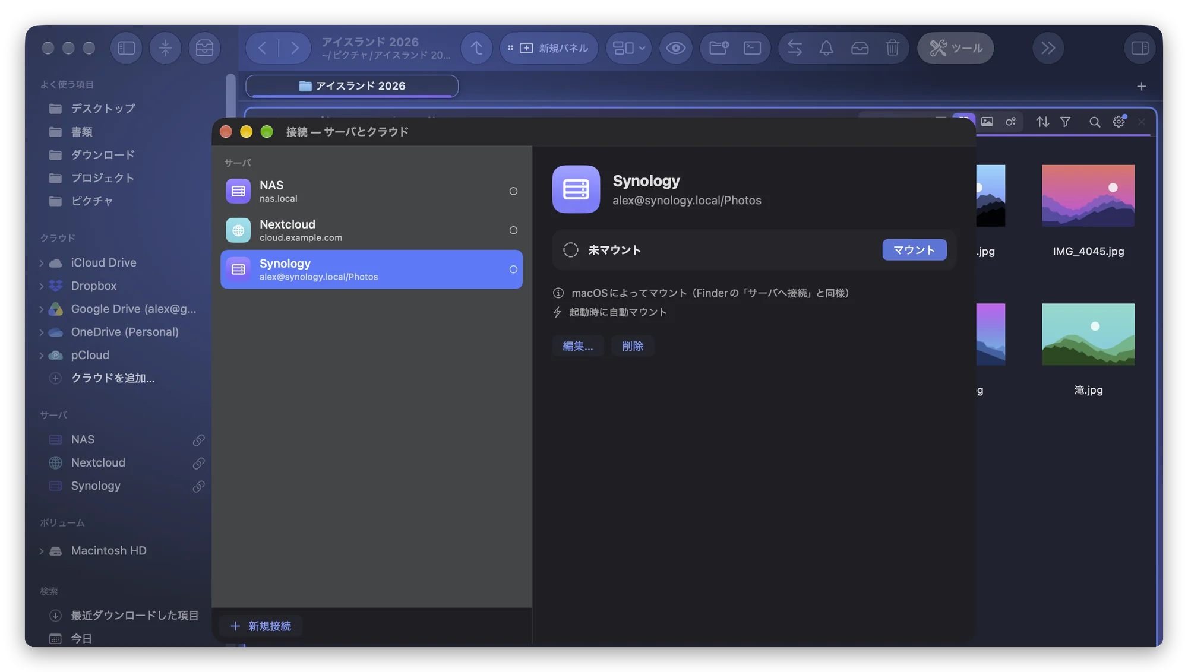Click the sync arrows icon
This screenshot has width=1188, height=672.
[795, 48]
